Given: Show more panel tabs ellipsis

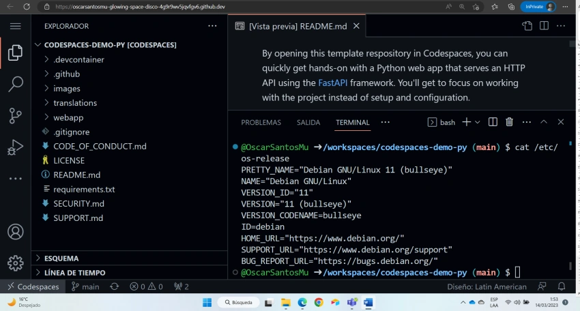Looking at the screenshot, I should pyautogui.click(x=385, y=122).
